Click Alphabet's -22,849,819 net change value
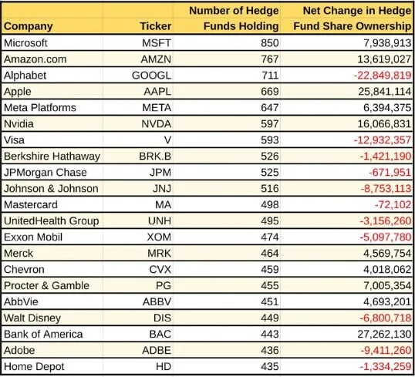The width and height of the screenshot is (415, 377). [383, 76]
